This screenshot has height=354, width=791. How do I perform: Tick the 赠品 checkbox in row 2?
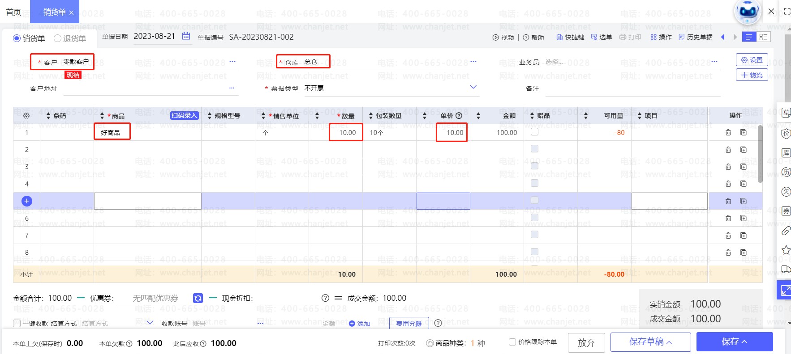[534, 149]
